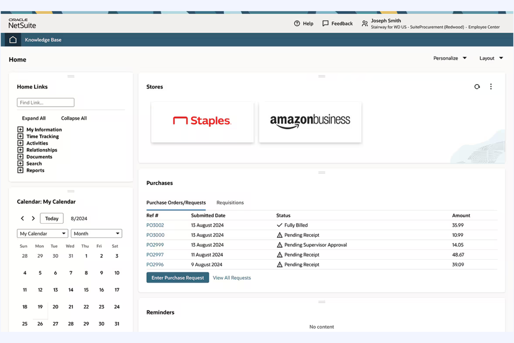514x343 pixels.
Task: Open the Feedback panel via its speech bubble icon
Action: pyautogui.click(x=325, y=23)
